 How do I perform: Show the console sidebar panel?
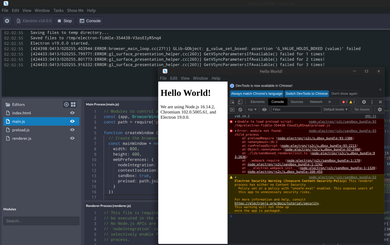[x=232, y=109]
